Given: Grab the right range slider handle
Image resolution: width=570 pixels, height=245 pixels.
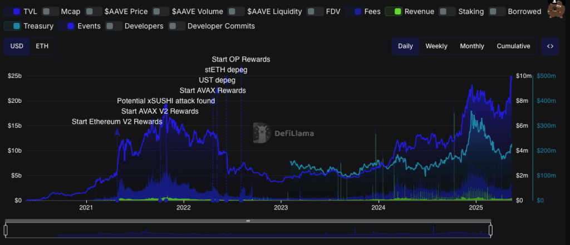Looking at the screenshot, I should pyautogui.click(x=491, y=230).
